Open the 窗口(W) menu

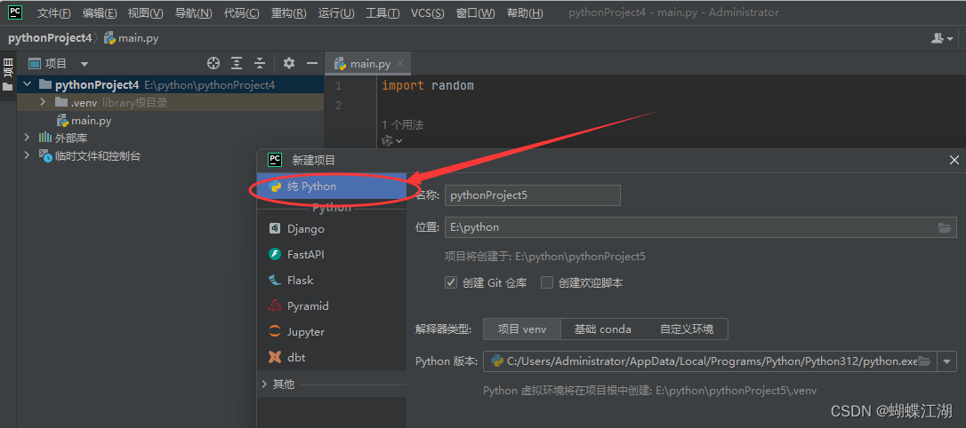point(476,13)
